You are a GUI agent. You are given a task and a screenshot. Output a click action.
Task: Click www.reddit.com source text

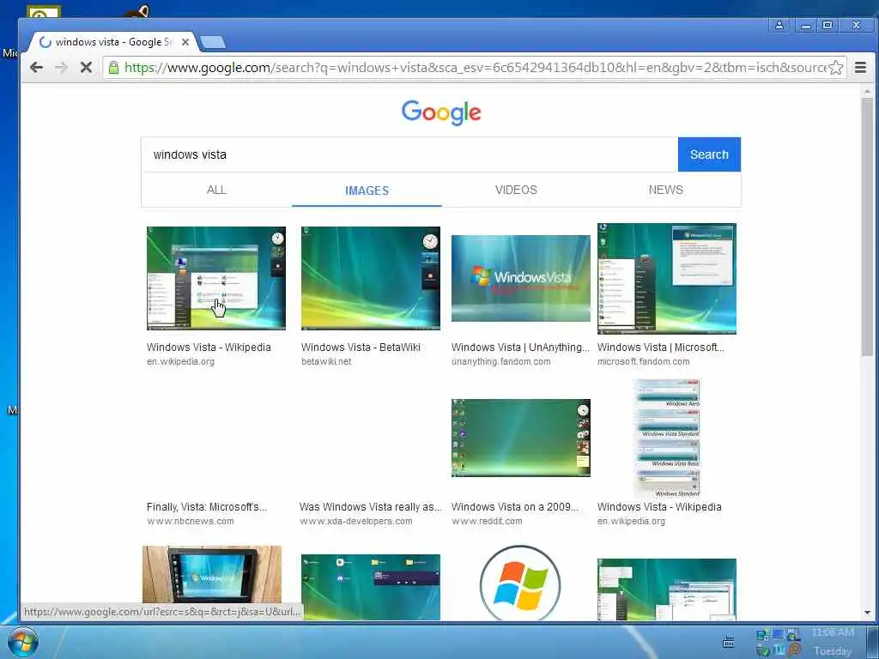coord(487,522)
